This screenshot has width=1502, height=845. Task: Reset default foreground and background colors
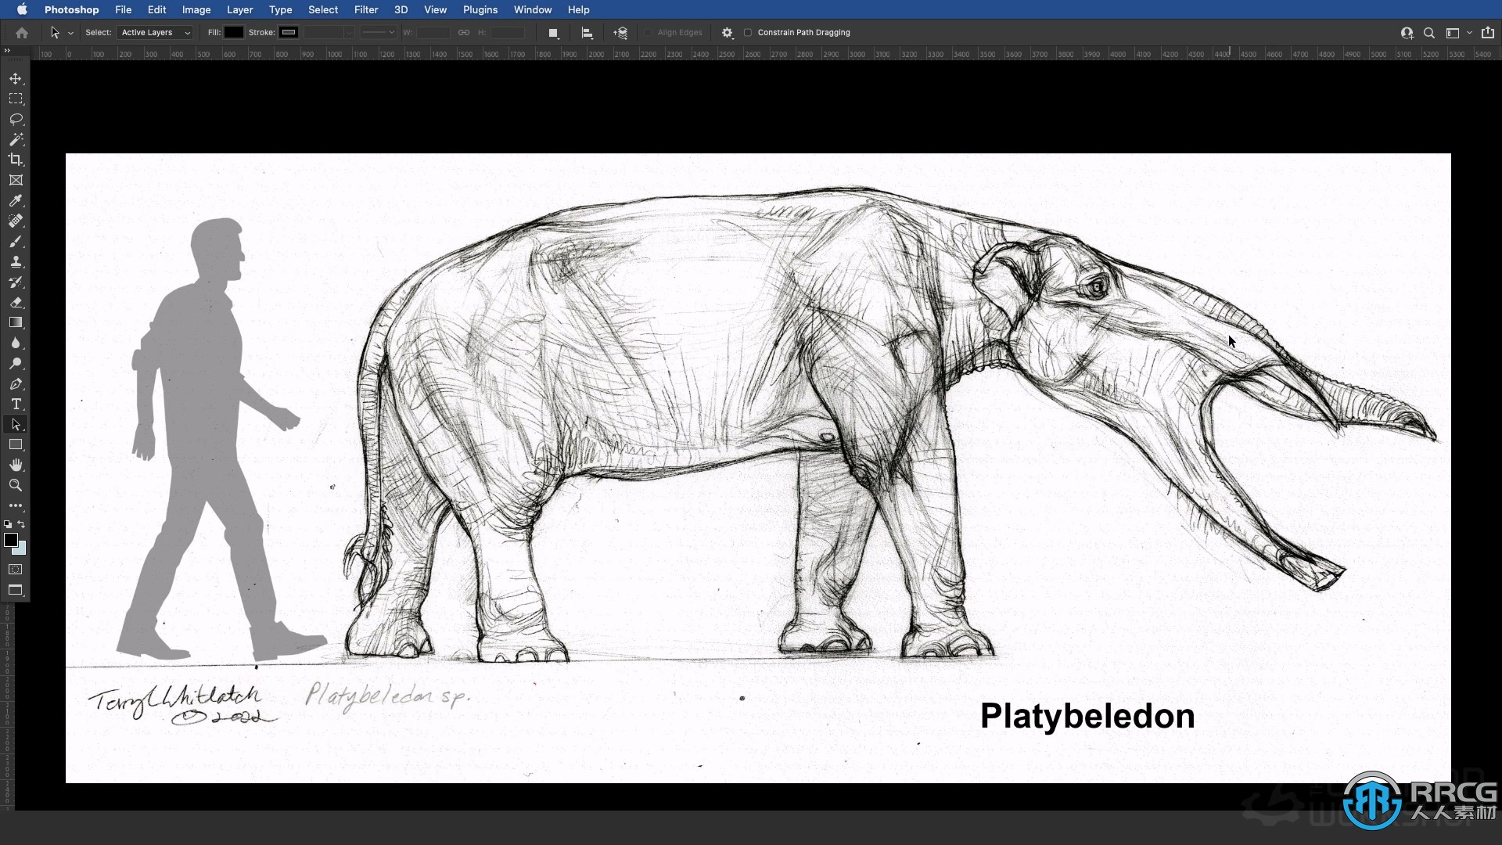point(8,524)
